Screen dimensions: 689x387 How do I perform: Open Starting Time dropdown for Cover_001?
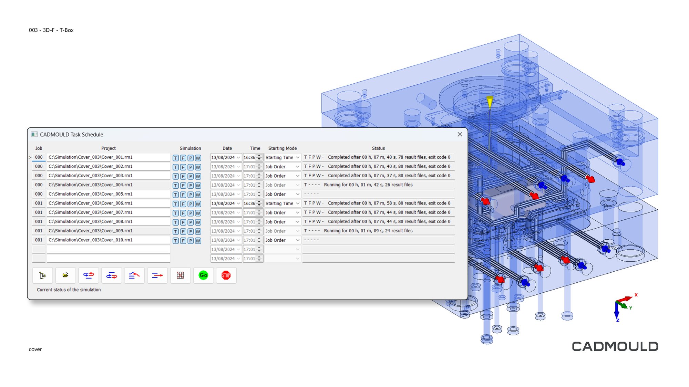click(298, 158)
